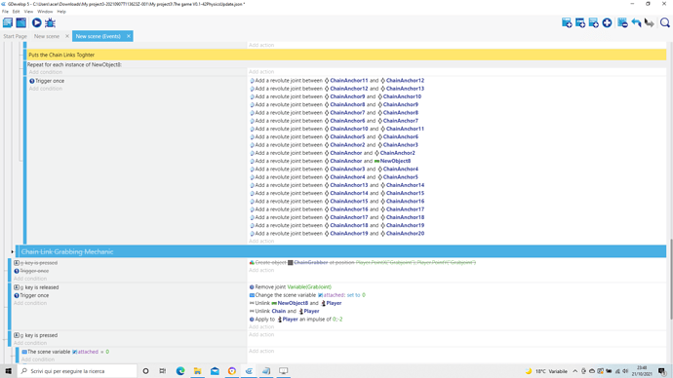Select joint action ChainAnchor6 and ChainAnchor7
Viewport: 673px width, 378px height.
pos(334,121)
